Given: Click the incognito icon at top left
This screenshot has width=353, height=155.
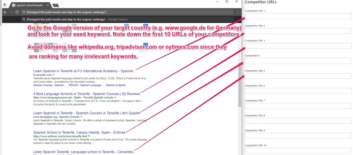Looking at the screenshot, I should point(4,5).
